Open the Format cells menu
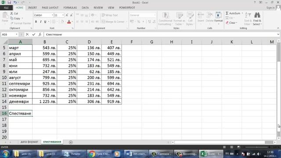 (x=218, y=18)
